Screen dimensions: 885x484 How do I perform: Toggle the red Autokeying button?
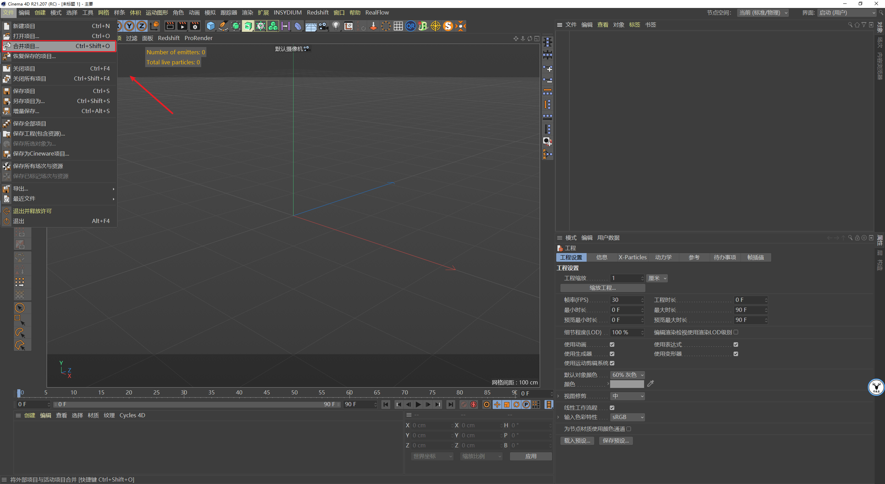(x=474, y=404)
